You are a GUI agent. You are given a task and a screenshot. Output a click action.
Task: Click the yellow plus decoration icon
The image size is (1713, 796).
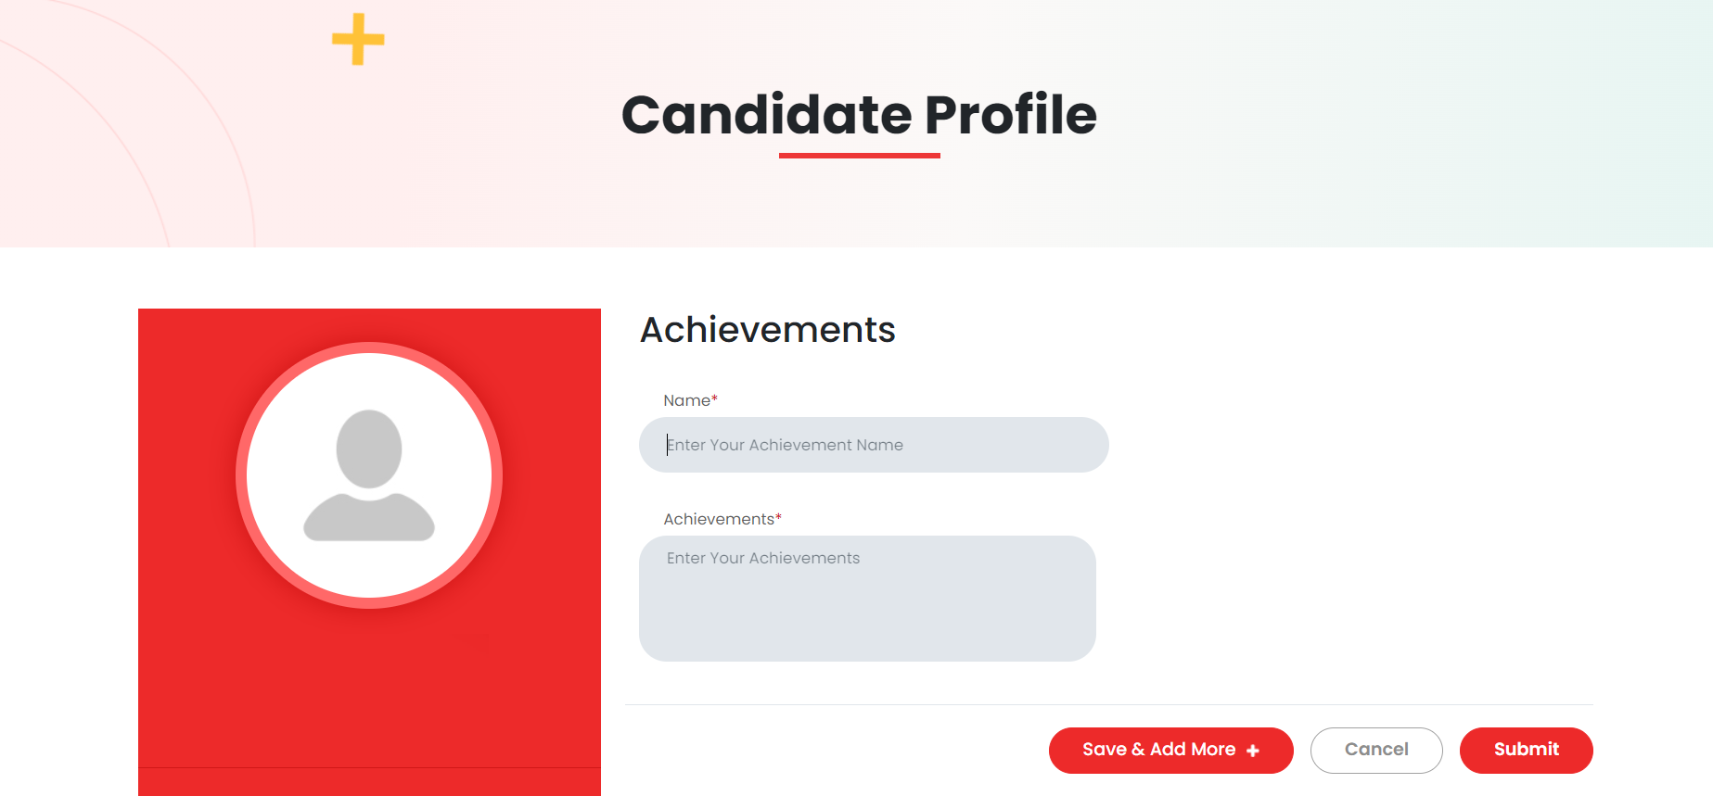coord(358,40)
